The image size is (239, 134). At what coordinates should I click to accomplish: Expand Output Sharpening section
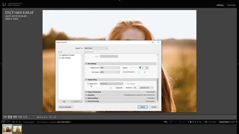(x=86, y=92)
